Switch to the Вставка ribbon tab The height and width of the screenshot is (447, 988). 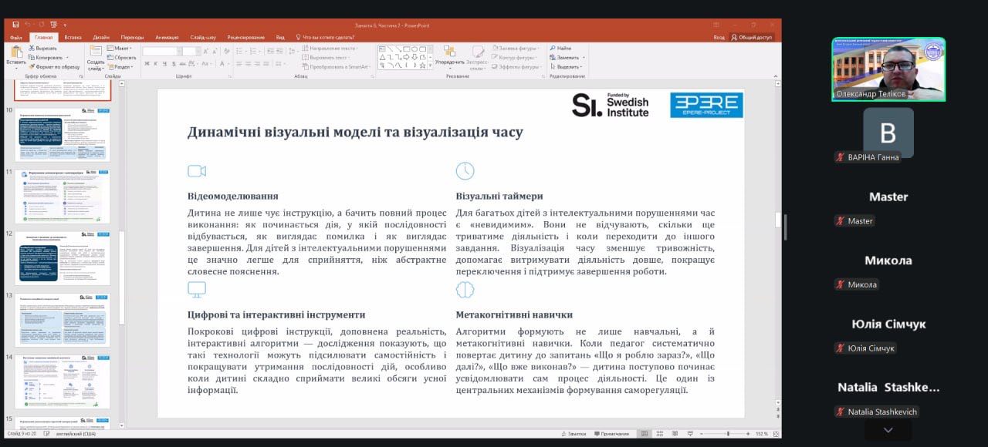(73, 37)
